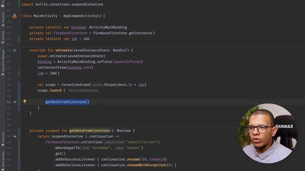Click the .get() call
Screen dimensions: 305x171
(x=60, y=153)
